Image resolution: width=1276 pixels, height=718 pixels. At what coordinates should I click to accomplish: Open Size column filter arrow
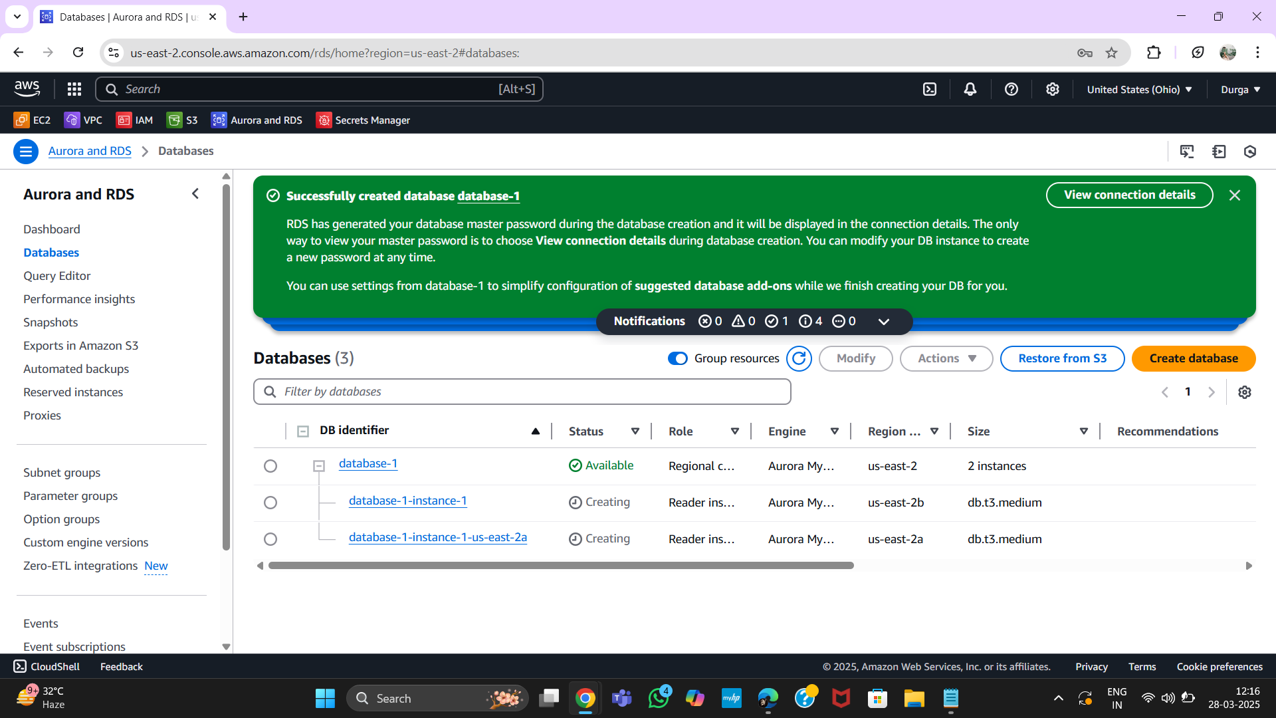click(1084, 431)
